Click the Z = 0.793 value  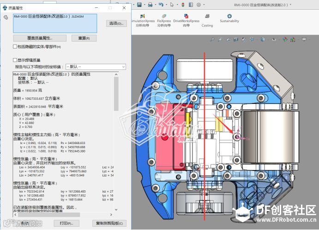26,127
